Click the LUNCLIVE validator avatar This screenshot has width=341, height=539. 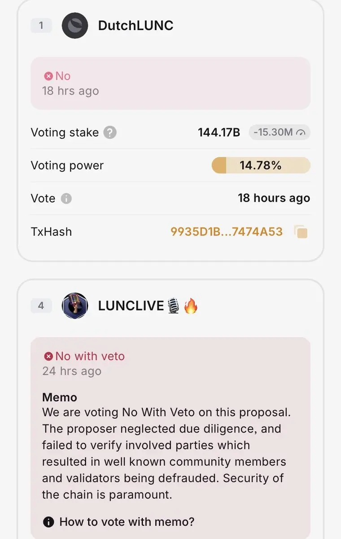75,306
